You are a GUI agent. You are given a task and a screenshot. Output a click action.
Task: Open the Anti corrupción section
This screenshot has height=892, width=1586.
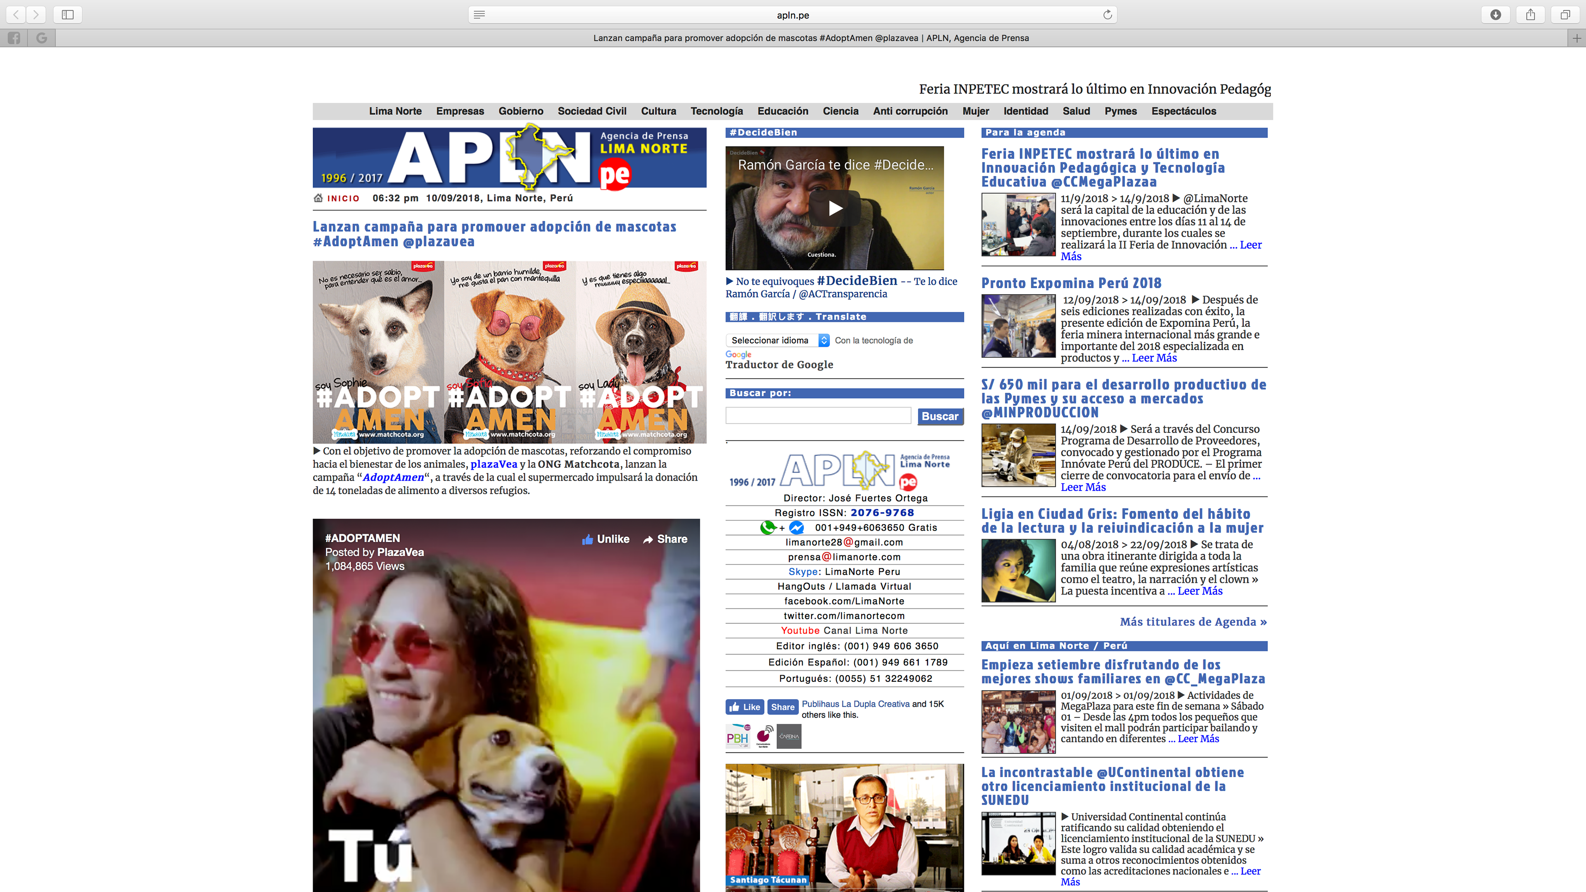910,111
